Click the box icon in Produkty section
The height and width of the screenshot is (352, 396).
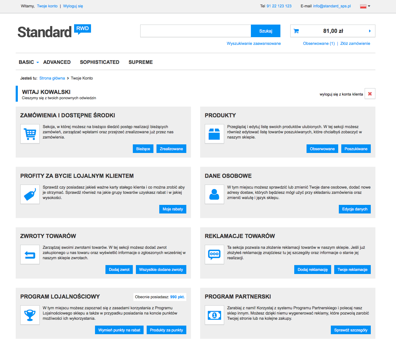pyautogui.click(x=214, y=134)
